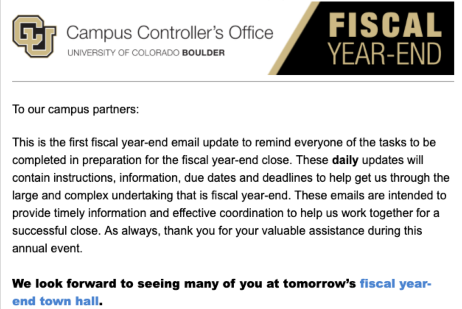Click the gold FISCAL banner text

(385, 25)
